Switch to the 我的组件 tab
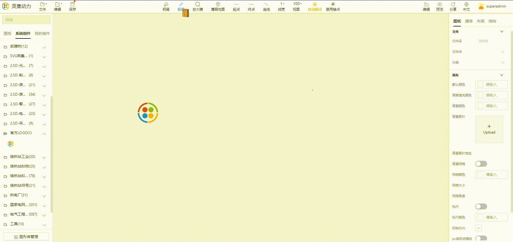This screenshot has height=242, width=513. pos(42,33)
